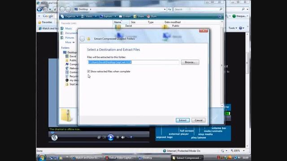Image resolution: width=287 pixels, height=161 pixels.
Task: Click Internet Explorer search magnifier icon
Action: pyautogui.click(x=243, y=9)
